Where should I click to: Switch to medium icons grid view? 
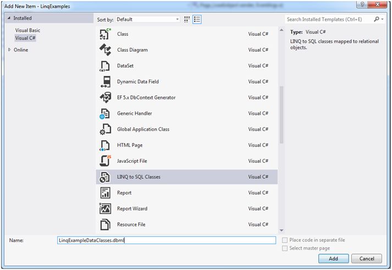coord(187,19)
